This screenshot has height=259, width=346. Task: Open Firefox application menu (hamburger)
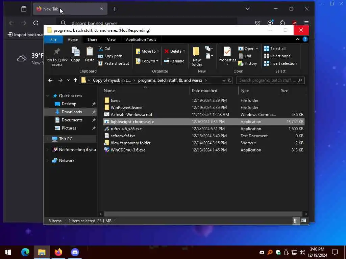(306, 23)
